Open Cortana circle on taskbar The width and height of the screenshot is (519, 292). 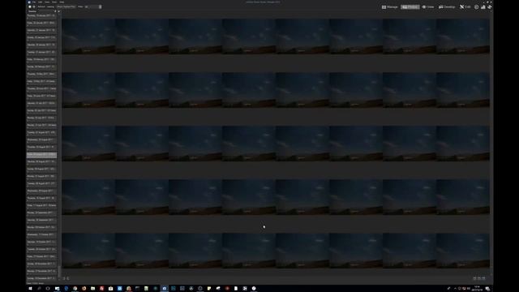(x=48, y=289)
